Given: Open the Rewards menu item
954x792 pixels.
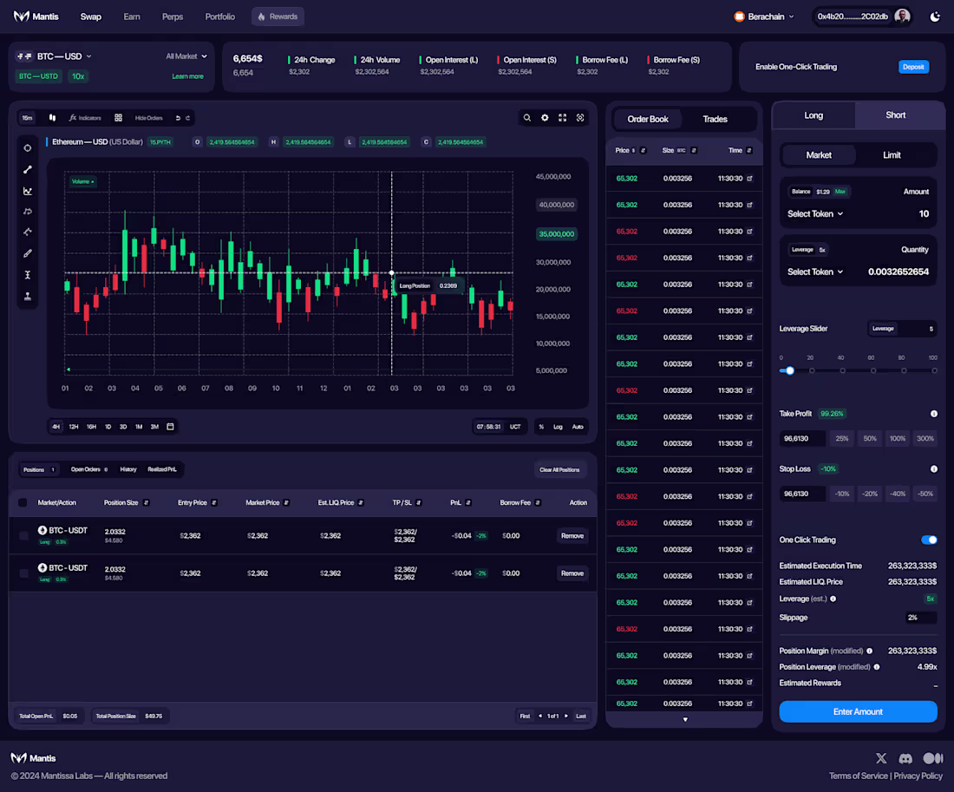Looking at the screenshot, I should [x=278, y=16].
